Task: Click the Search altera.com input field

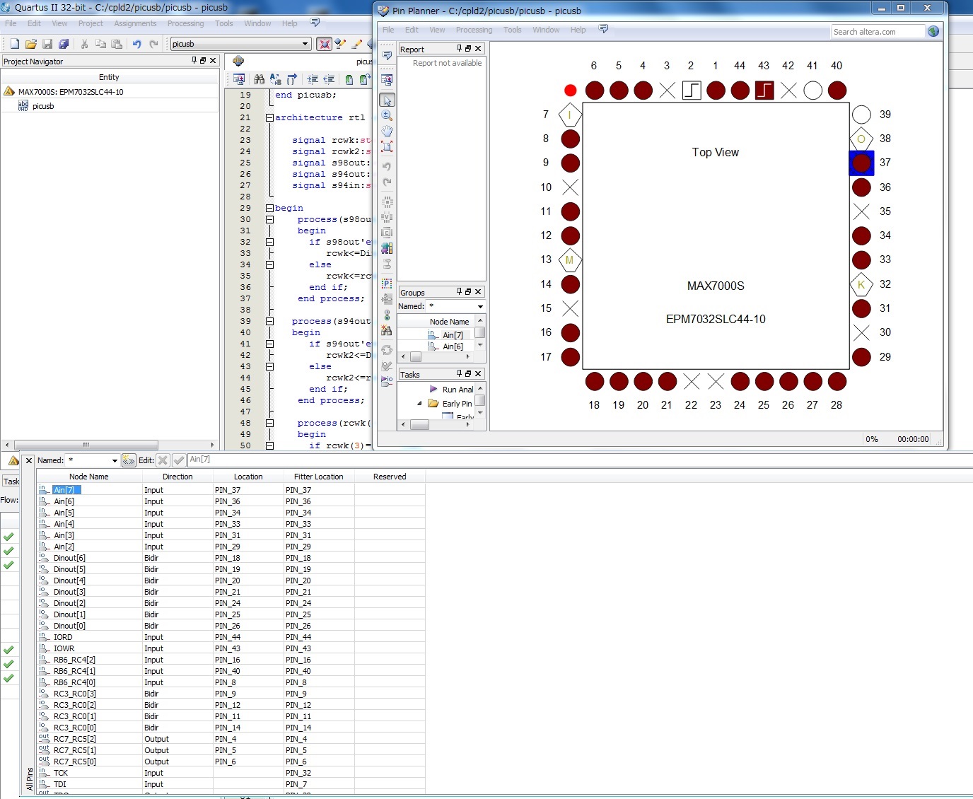Action: tap(878, 31)
